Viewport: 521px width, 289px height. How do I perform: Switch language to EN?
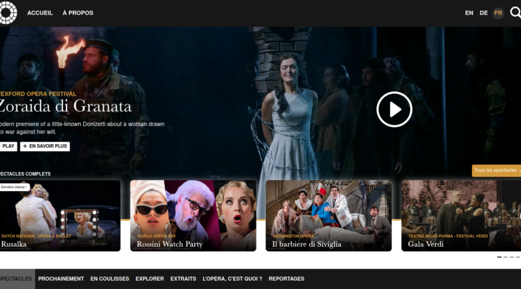point(469,13)
